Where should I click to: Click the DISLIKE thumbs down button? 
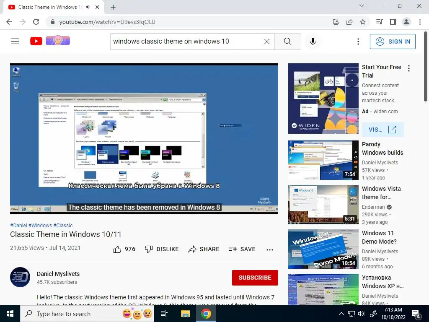tap(162, 249)
